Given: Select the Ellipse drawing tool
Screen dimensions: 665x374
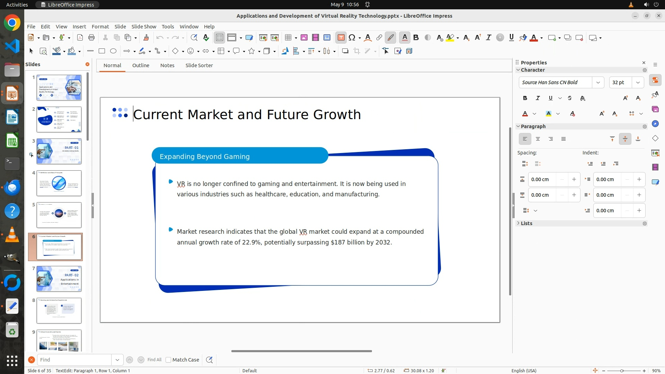Looking at the screenshot, I should pos(113,51).
